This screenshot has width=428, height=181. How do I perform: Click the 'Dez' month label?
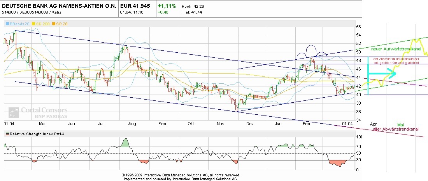(250, 124)
